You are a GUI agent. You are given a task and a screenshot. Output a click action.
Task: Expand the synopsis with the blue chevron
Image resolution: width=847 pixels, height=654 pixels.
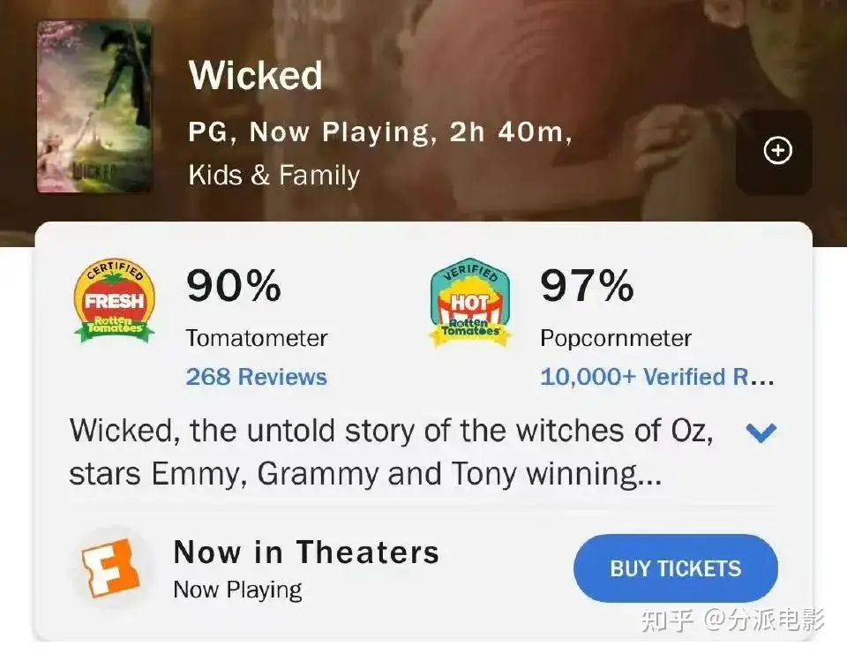point(761,432)
